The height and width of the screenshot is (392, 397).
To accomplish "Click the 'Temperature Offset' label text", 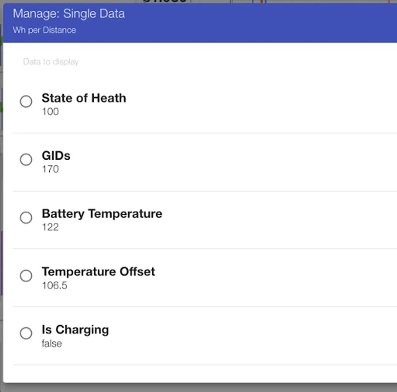I will click(x=98, y=272).
